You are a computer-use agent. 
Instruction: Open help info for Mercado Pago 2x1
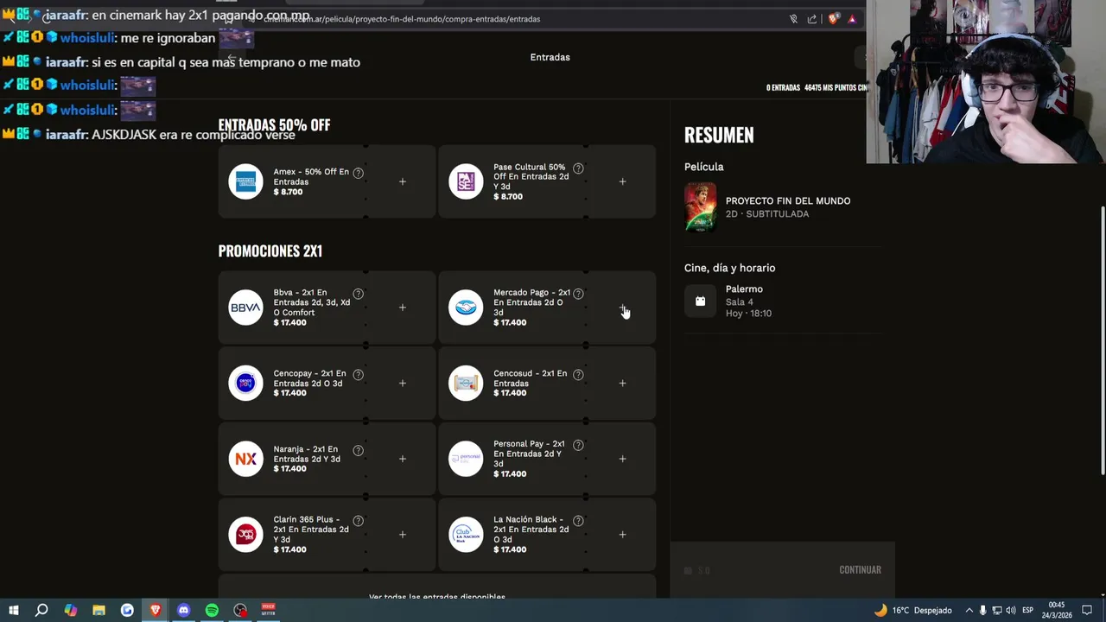[x=578, y=294]
